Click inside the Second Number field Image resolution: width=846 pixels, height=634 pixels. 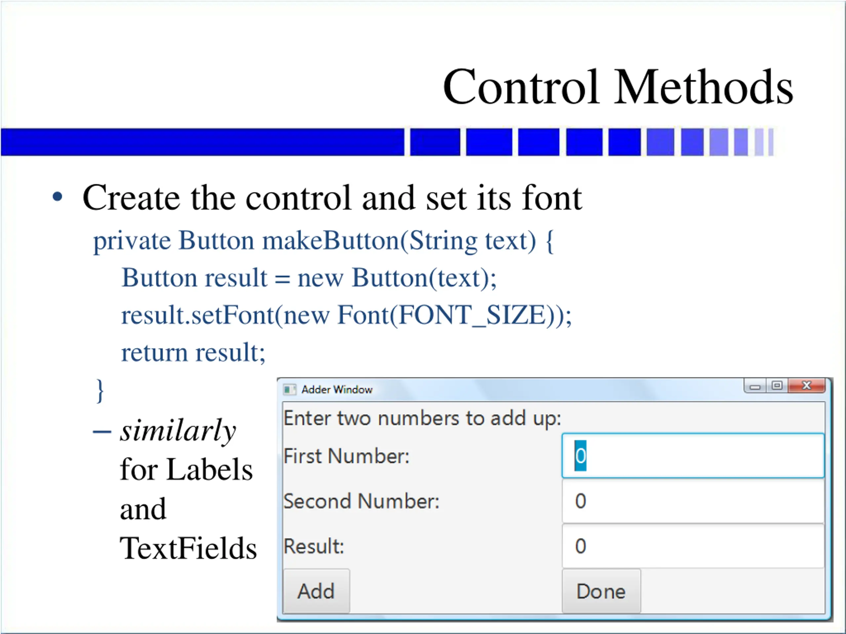point(692,501)
